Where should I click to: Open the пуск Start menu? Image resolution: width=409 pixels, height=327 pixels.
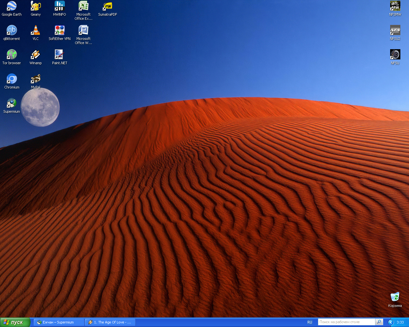coord(15,322)
